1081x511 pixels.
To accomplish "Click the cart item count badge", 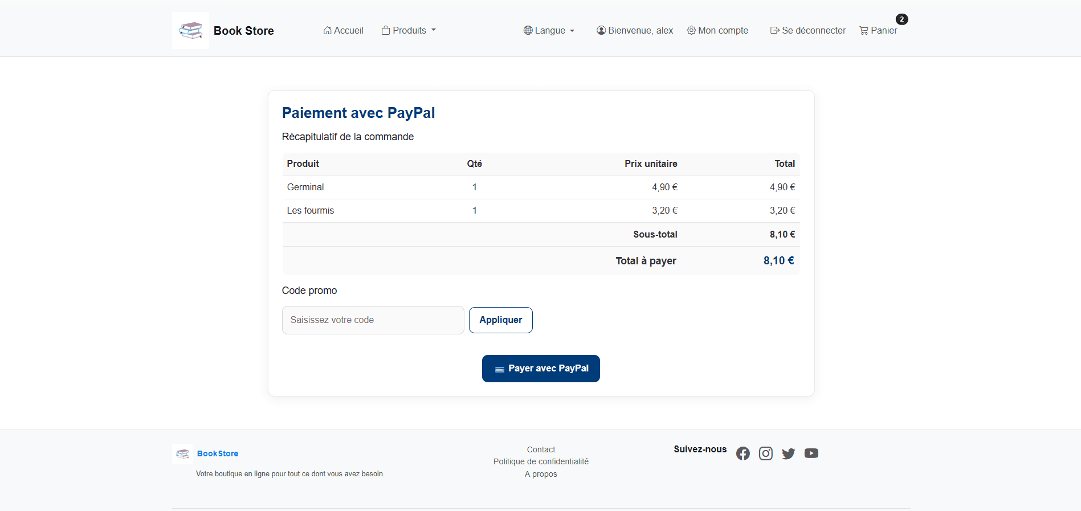I will click(902, 19).
